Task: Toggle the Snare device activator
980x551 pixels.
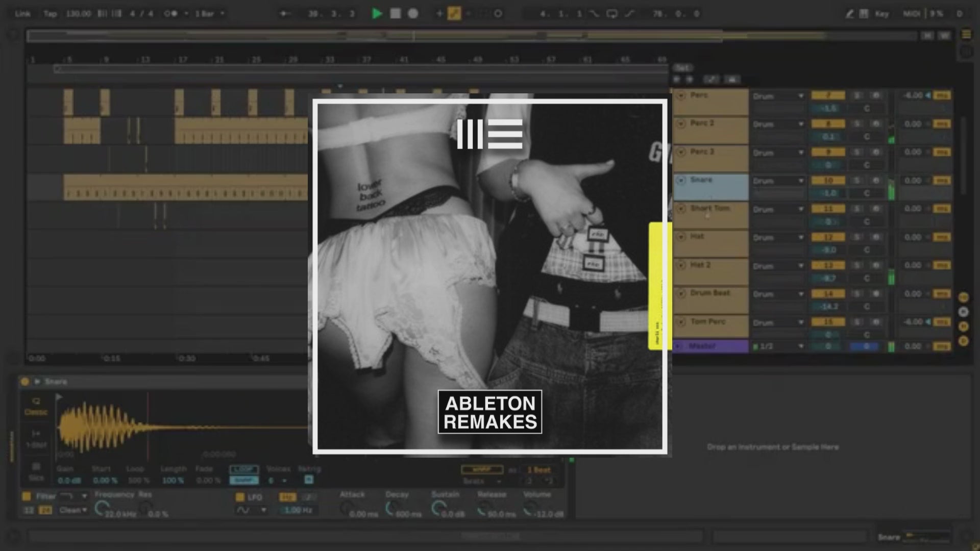Action: (x=24, y=382)
